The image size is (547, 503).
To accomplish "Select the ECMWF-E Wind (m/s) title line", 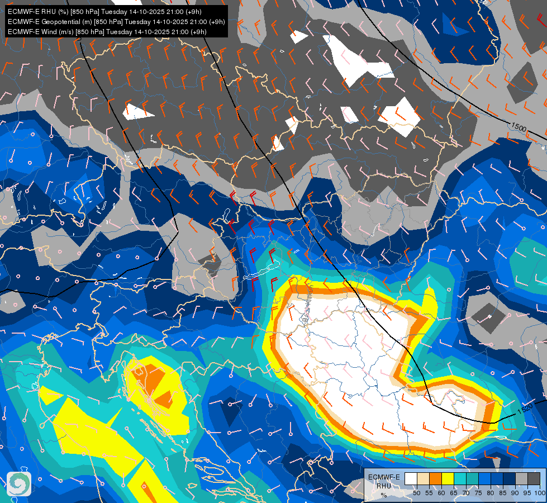I will (x=107, y=32).
